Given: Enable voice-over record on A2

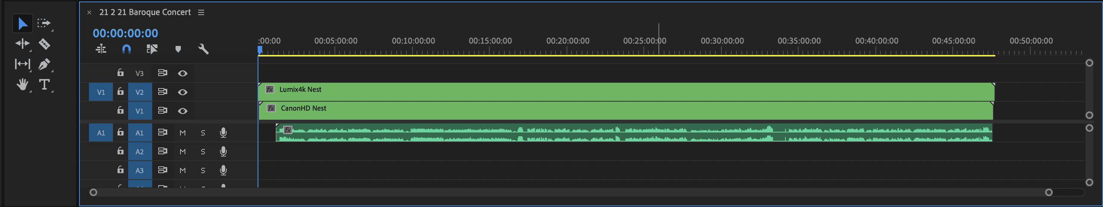Looking at the screenshot, I should (223, 151).
